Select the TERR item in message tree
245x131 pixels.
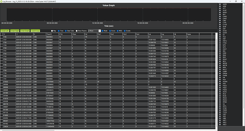click(x=225, y=110)
